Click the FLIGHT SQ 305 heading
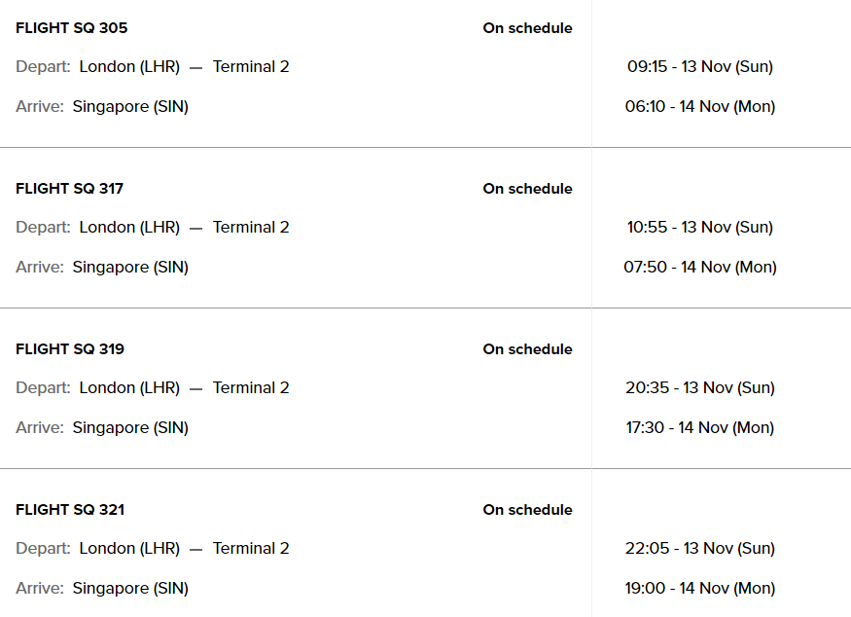Screen dimensions: 851x617 (x=71, y=28)
